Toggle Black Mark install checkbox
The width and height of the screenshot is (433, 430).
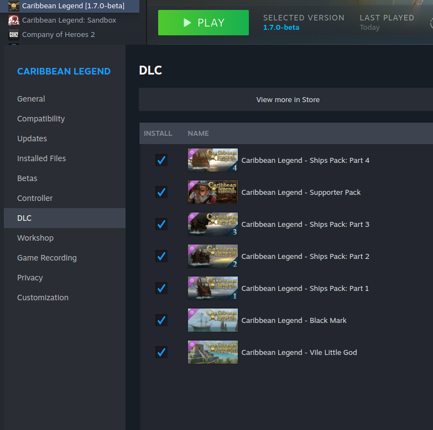point(161,320)
